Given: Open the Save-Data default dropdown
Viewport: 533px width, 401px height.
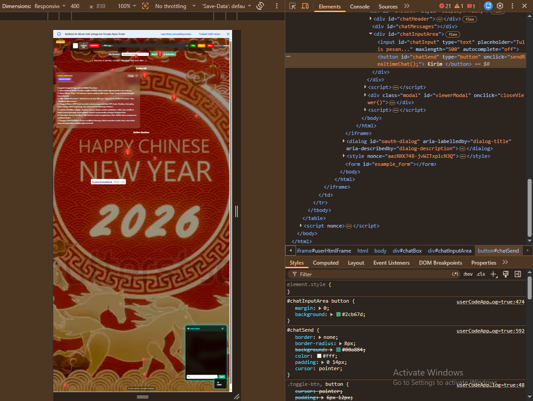Looking at the screenshot, I should 226,6.
